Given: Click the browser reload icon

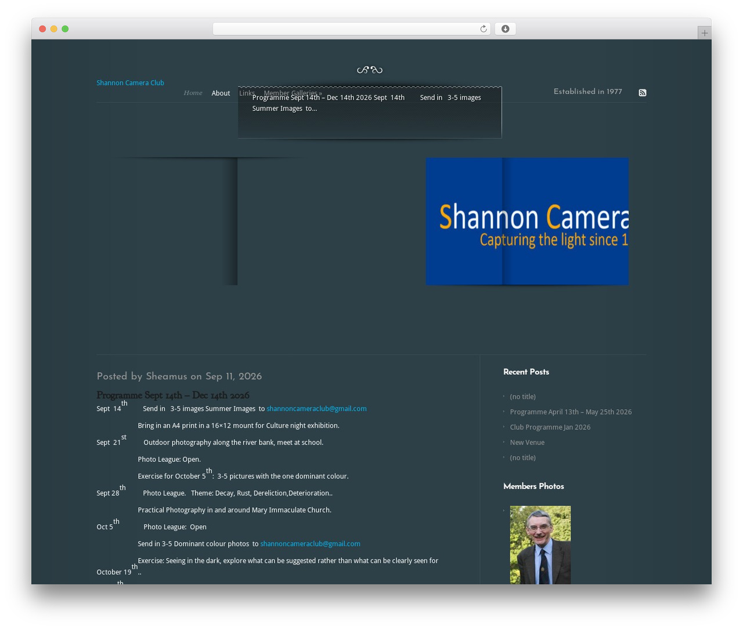Looking at the screenshot, I should (483, 29).
